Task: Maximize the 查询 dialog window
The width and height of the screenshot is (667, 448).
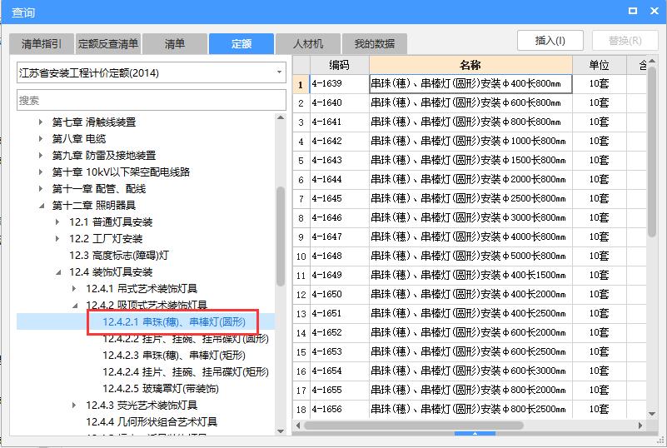Action: click(633, 11)
